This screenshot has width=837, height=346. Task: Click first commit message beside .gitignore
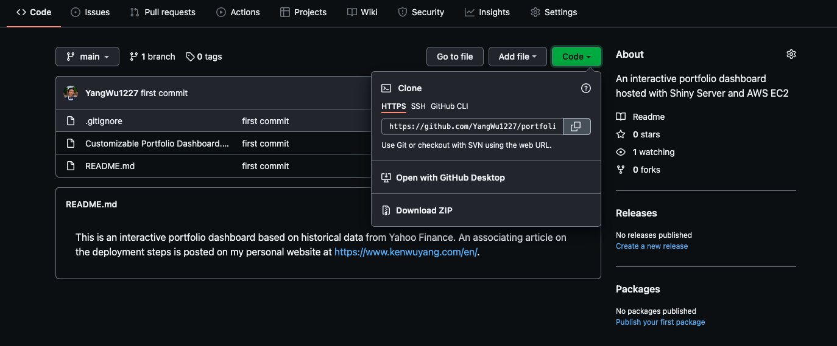coord(266,121)
